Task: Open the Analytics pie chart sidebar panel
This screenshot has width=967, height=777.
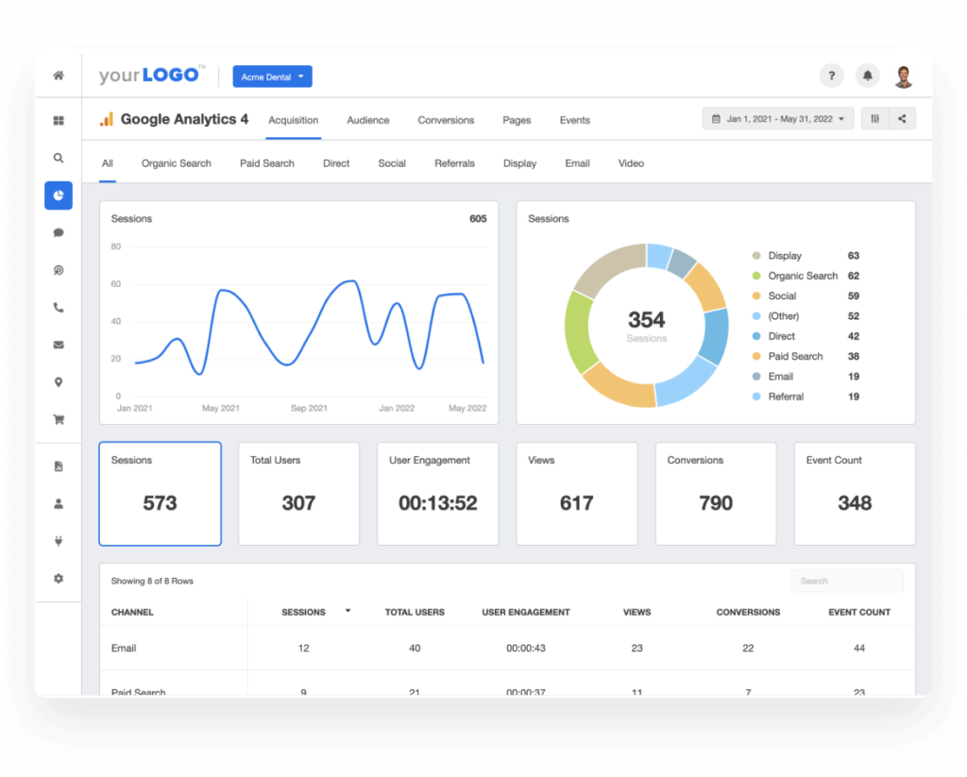Action: [x=59, y=195]
